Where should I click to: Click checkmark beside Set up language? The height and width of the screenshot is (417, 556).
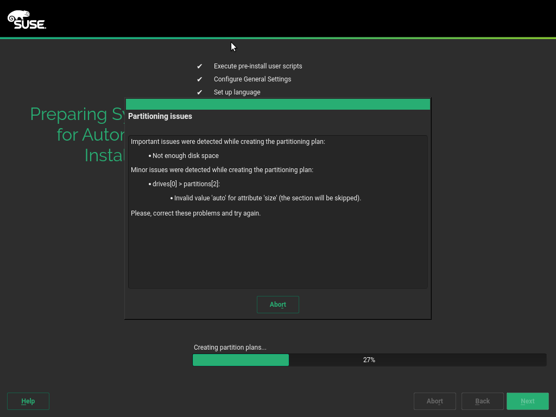click(199, 92)
